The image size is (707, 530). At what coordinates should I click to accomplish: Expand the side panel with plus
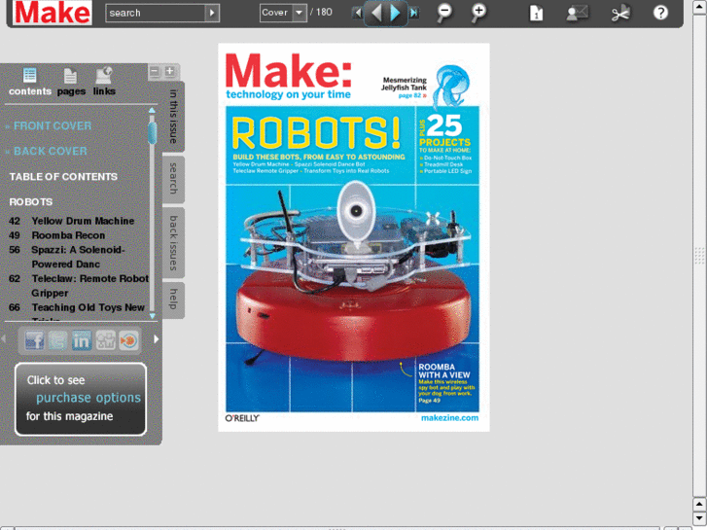(x=169, y=71)
